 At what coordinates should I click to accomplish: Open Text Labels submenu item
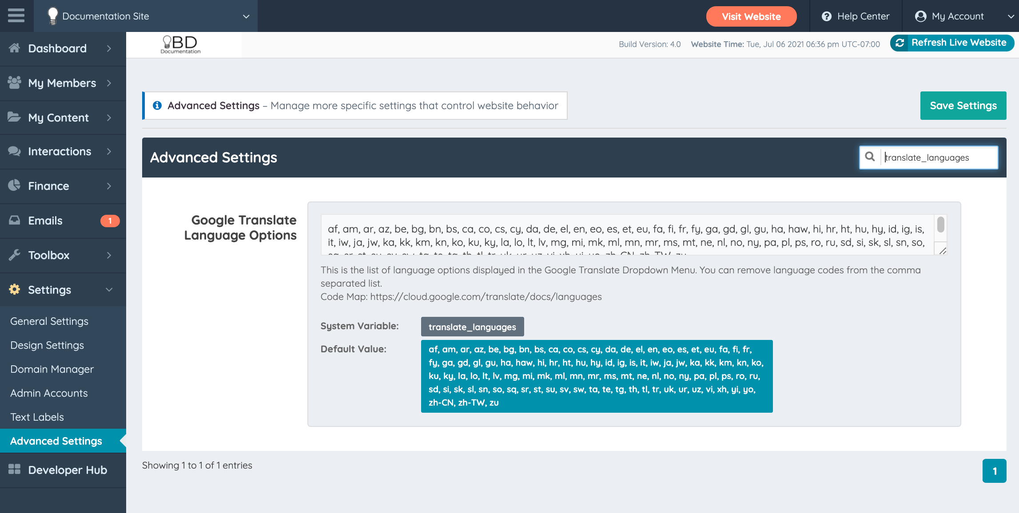[x=37, y=417]
